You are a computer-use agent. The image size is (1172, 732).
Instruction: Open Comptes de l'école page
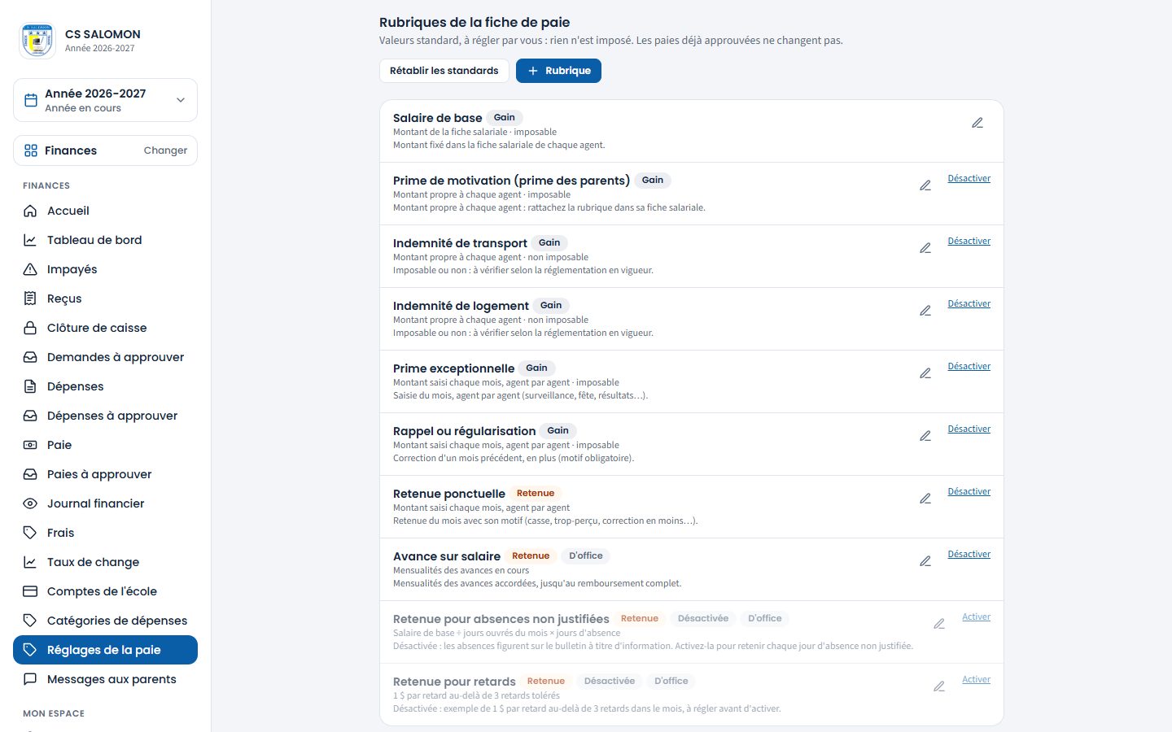(x=105, y=591)
